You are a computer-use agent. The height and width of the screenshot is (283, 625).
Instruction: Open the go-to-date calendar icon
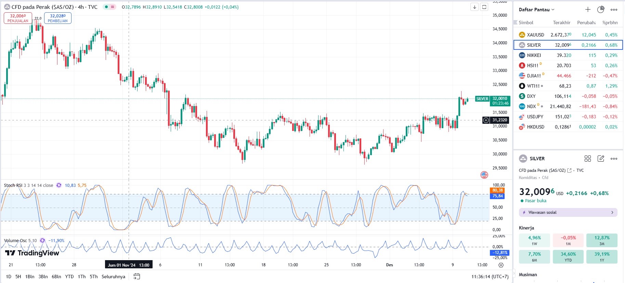click(x=136, y=277)
